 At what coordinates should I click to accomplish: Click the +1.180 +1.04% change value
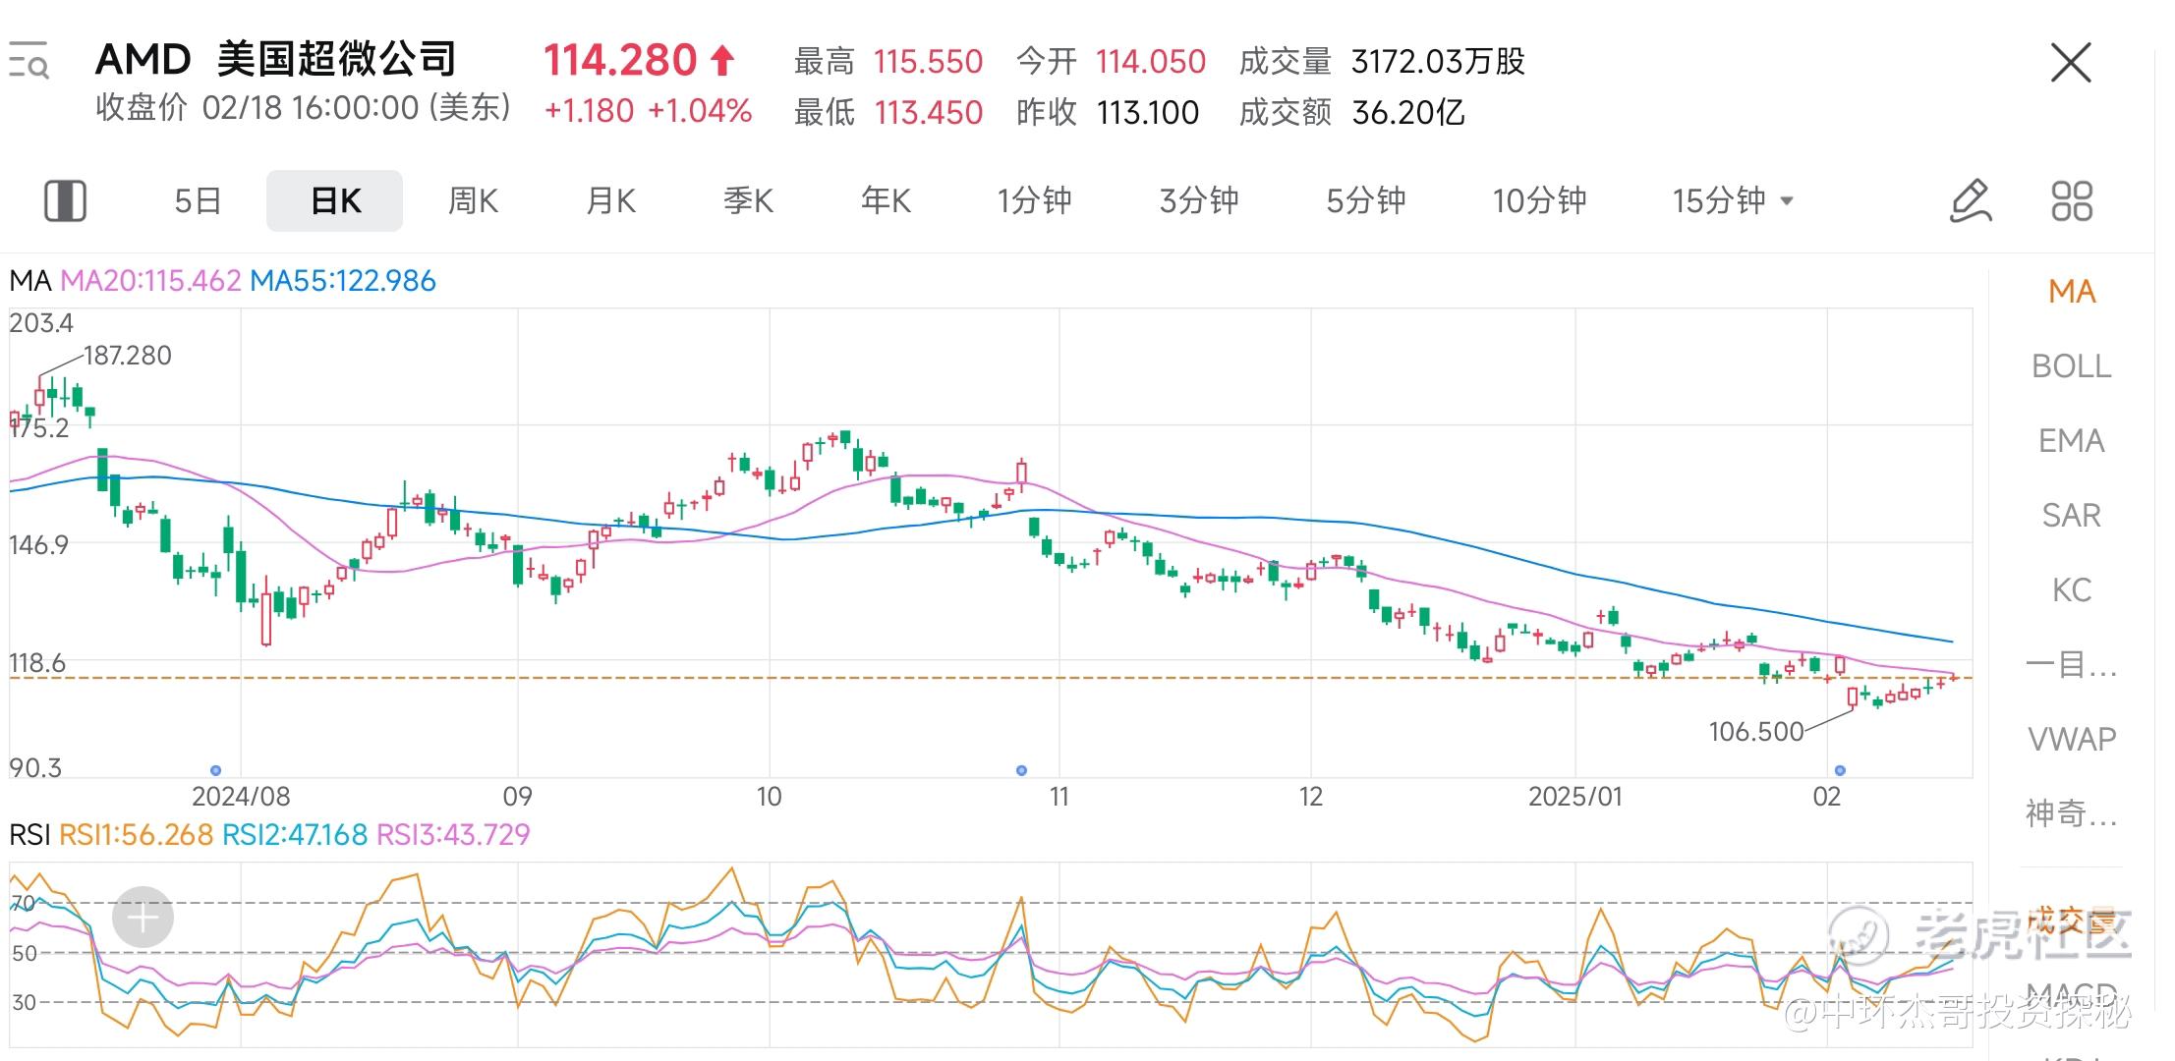(649, 111)
